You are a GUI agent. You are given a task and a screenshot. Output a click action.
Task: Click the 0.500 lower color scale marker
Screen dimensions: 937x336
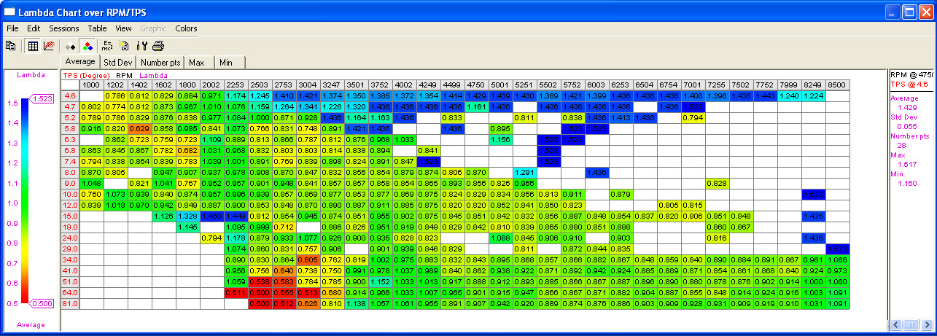pos(42,303)
